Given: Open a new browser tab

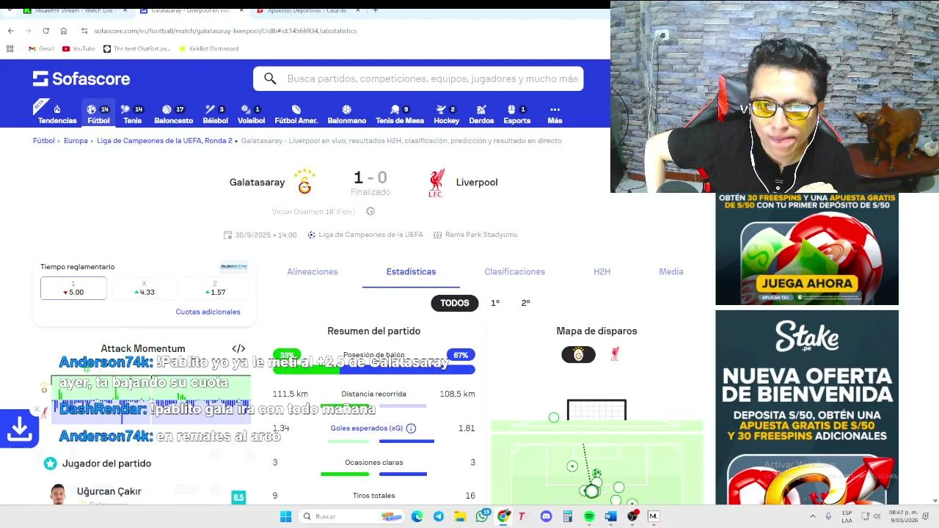Looking at the screenshot, I should [376, 10].
